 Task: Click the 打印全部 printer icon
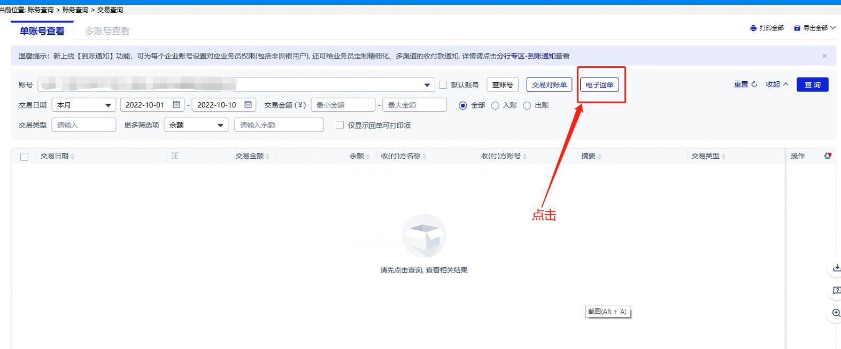tap(753, 28)
